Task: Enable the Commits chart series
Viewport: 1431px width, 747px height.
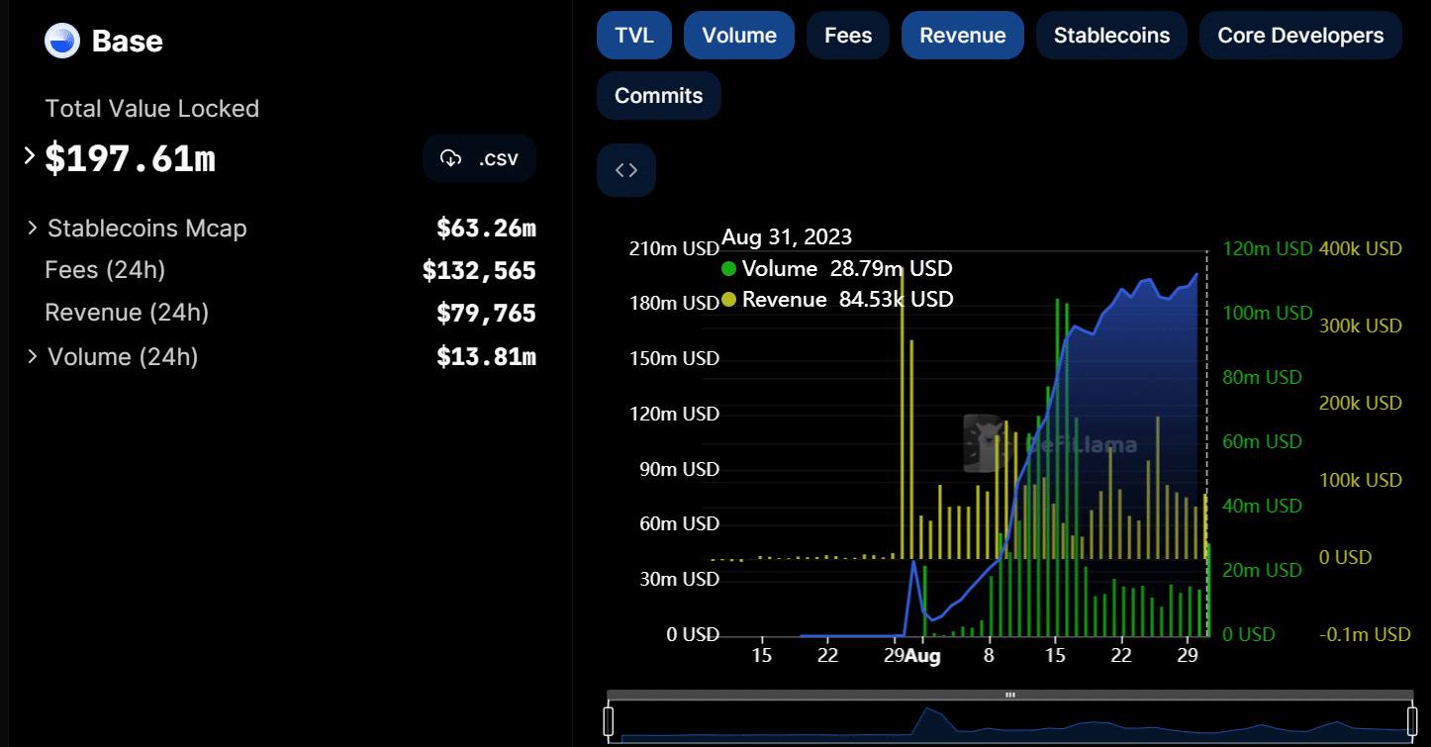Action: pos(659,96)
